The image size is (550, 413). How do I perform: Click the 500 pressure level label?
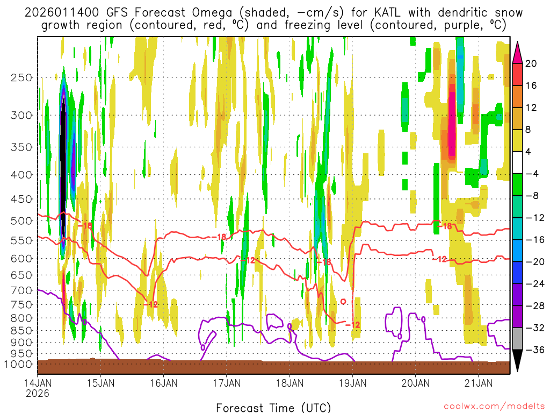coord(21,221)
